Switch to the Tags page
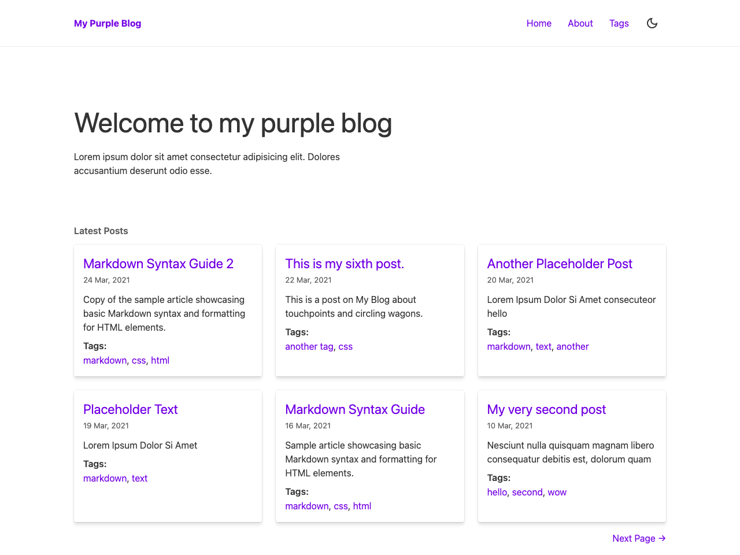Image resolution: width=740 pixels, height=555 pixels. 619,23
